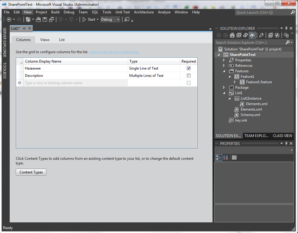Expand the References node
This screenshot has height=233, width=298.
pos(224,65)
